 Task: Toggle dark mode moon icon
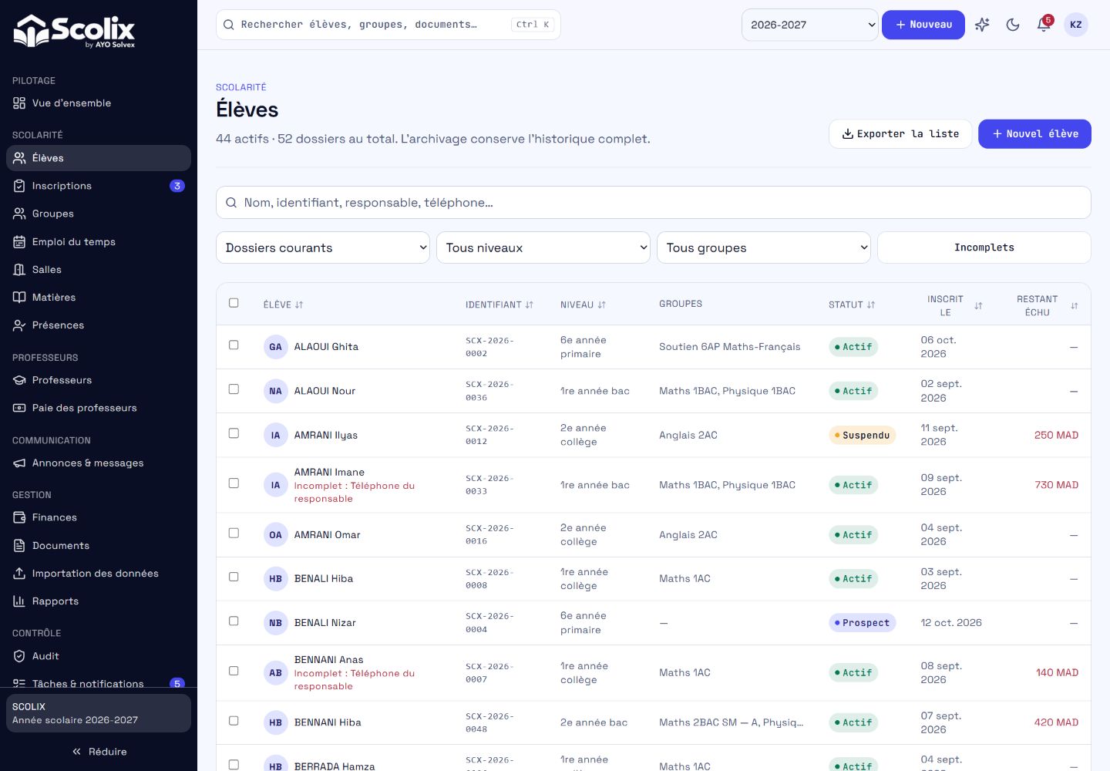pyautogui.click(x=1013, y=25)
